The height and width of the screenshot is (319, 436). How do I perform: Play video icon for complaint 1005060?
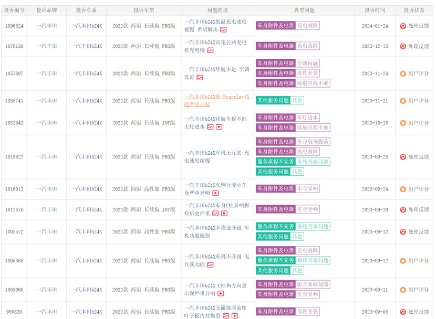[221, 293]
